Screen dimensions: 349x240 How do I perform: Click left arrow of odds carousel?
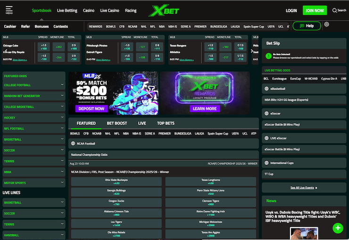6,51
